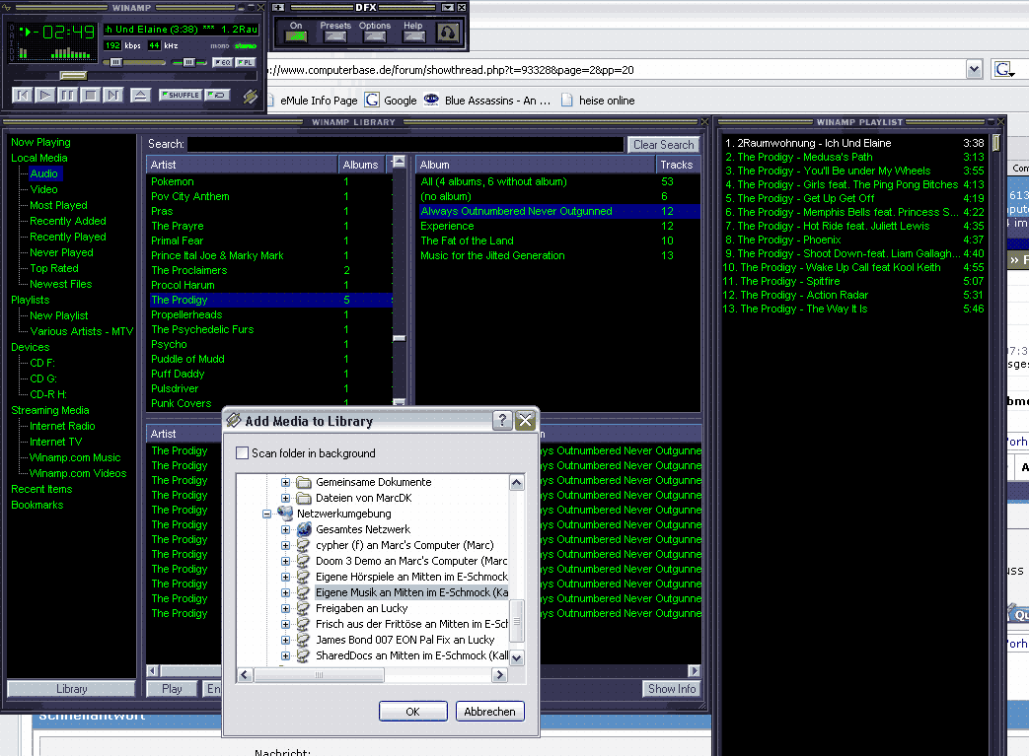
Task: Click the DFX plus expand icon
Action: point(278,7)
